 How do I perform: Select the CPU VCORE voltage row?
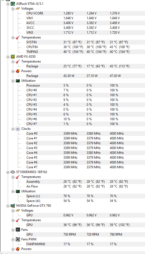click(86, 13)
